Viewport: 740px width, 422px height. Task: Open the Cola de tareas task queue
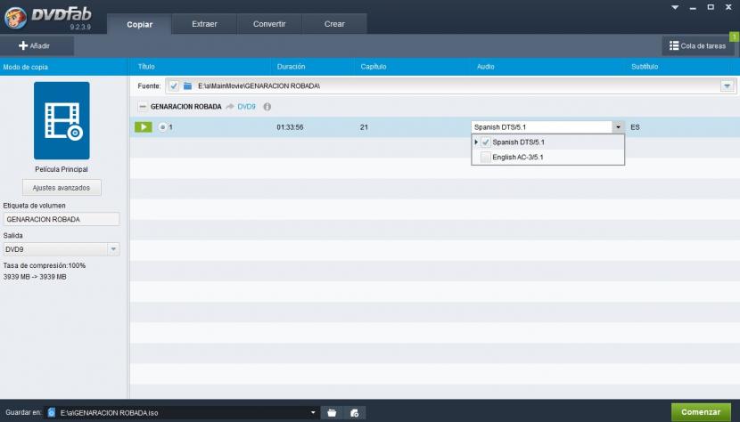tap(696, 45)
